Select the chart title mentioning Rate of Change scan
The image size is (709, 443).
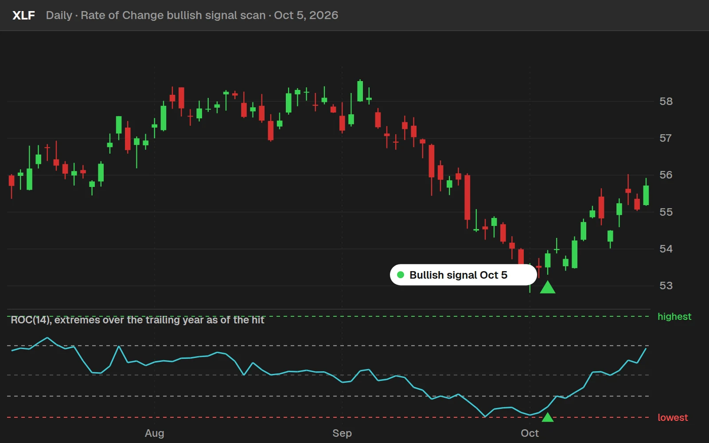[192, 15]
